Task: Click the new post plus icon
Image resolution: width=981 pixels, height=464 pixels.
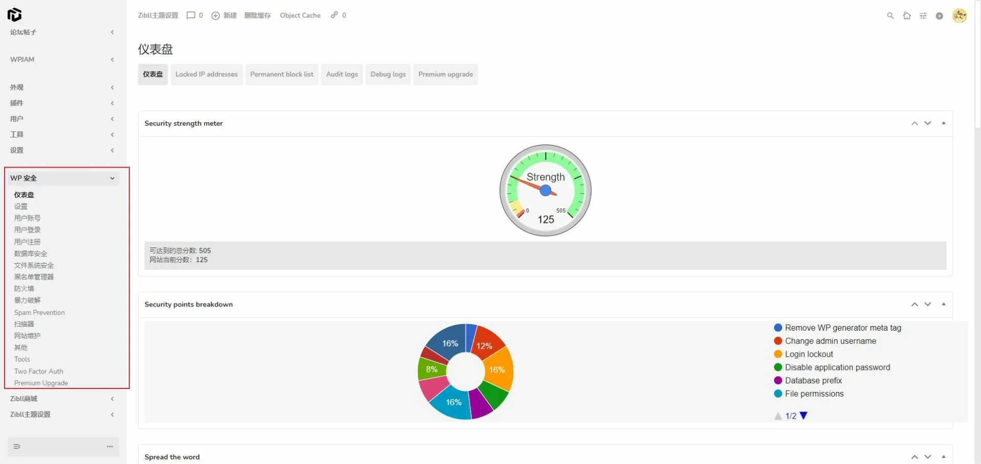Action: click(216, 16)
